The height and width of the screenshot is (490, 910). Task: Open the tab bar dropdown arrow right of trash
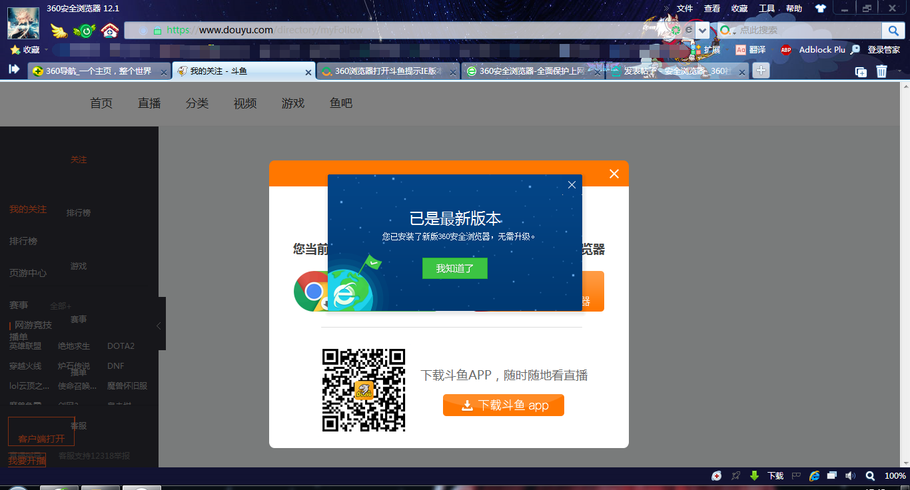click(899, 71)
